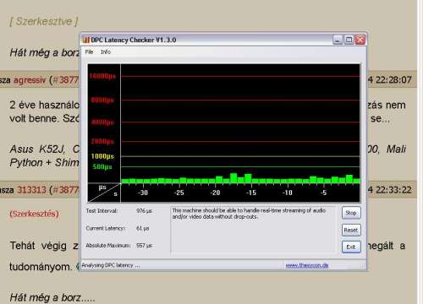Click the Stop button
The height and width of the screenshot is (304, 423).
pos(351,213)
